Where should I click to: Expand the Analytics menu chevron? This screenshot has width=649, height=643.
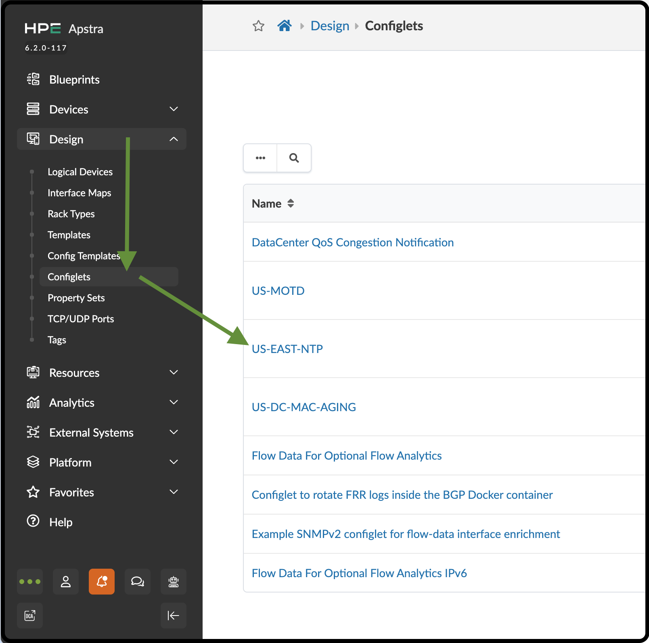point(174,402)
